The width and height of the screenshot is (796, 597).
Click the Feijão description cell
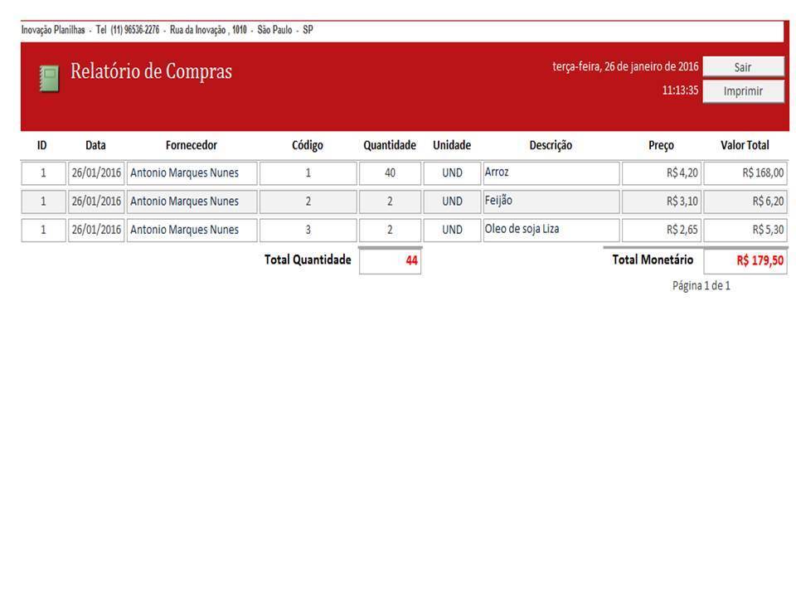coord(551,201)
